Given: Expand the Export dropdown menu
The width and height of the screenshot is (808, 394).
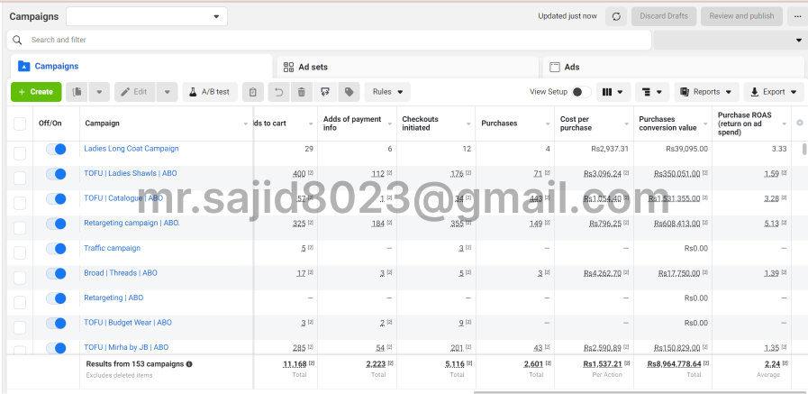Looking at the screenshot, I should 773,92.
